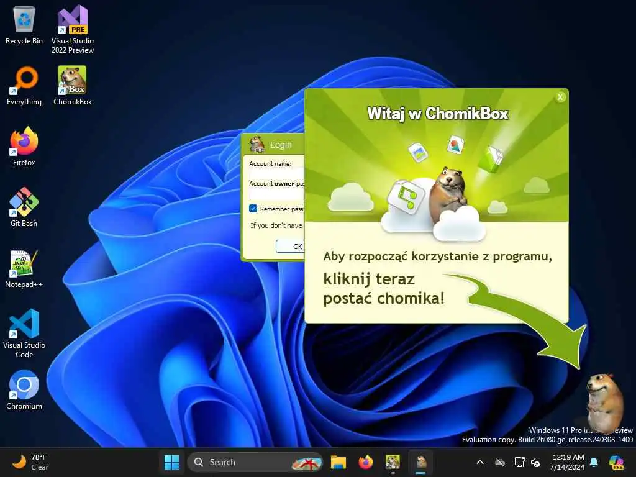The image size is (636, 477).
Task: Select the ChomikBox desktop shortcut
Action: (73, 86)
